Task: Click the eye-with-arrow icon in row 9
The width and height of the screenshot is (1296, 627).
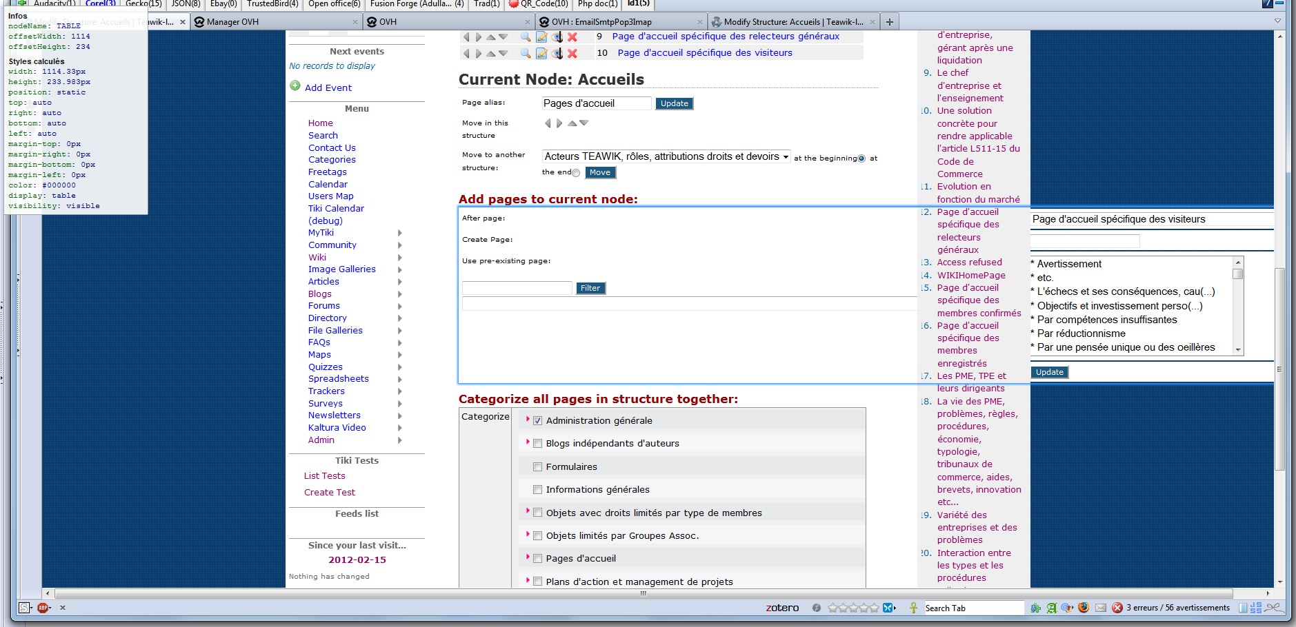Action: (x=557, y=37)
